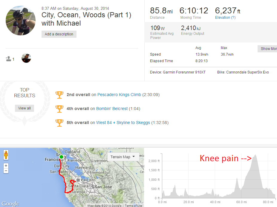
Task: Open the Bombin' Belcrest segment link
Action: 112,109
